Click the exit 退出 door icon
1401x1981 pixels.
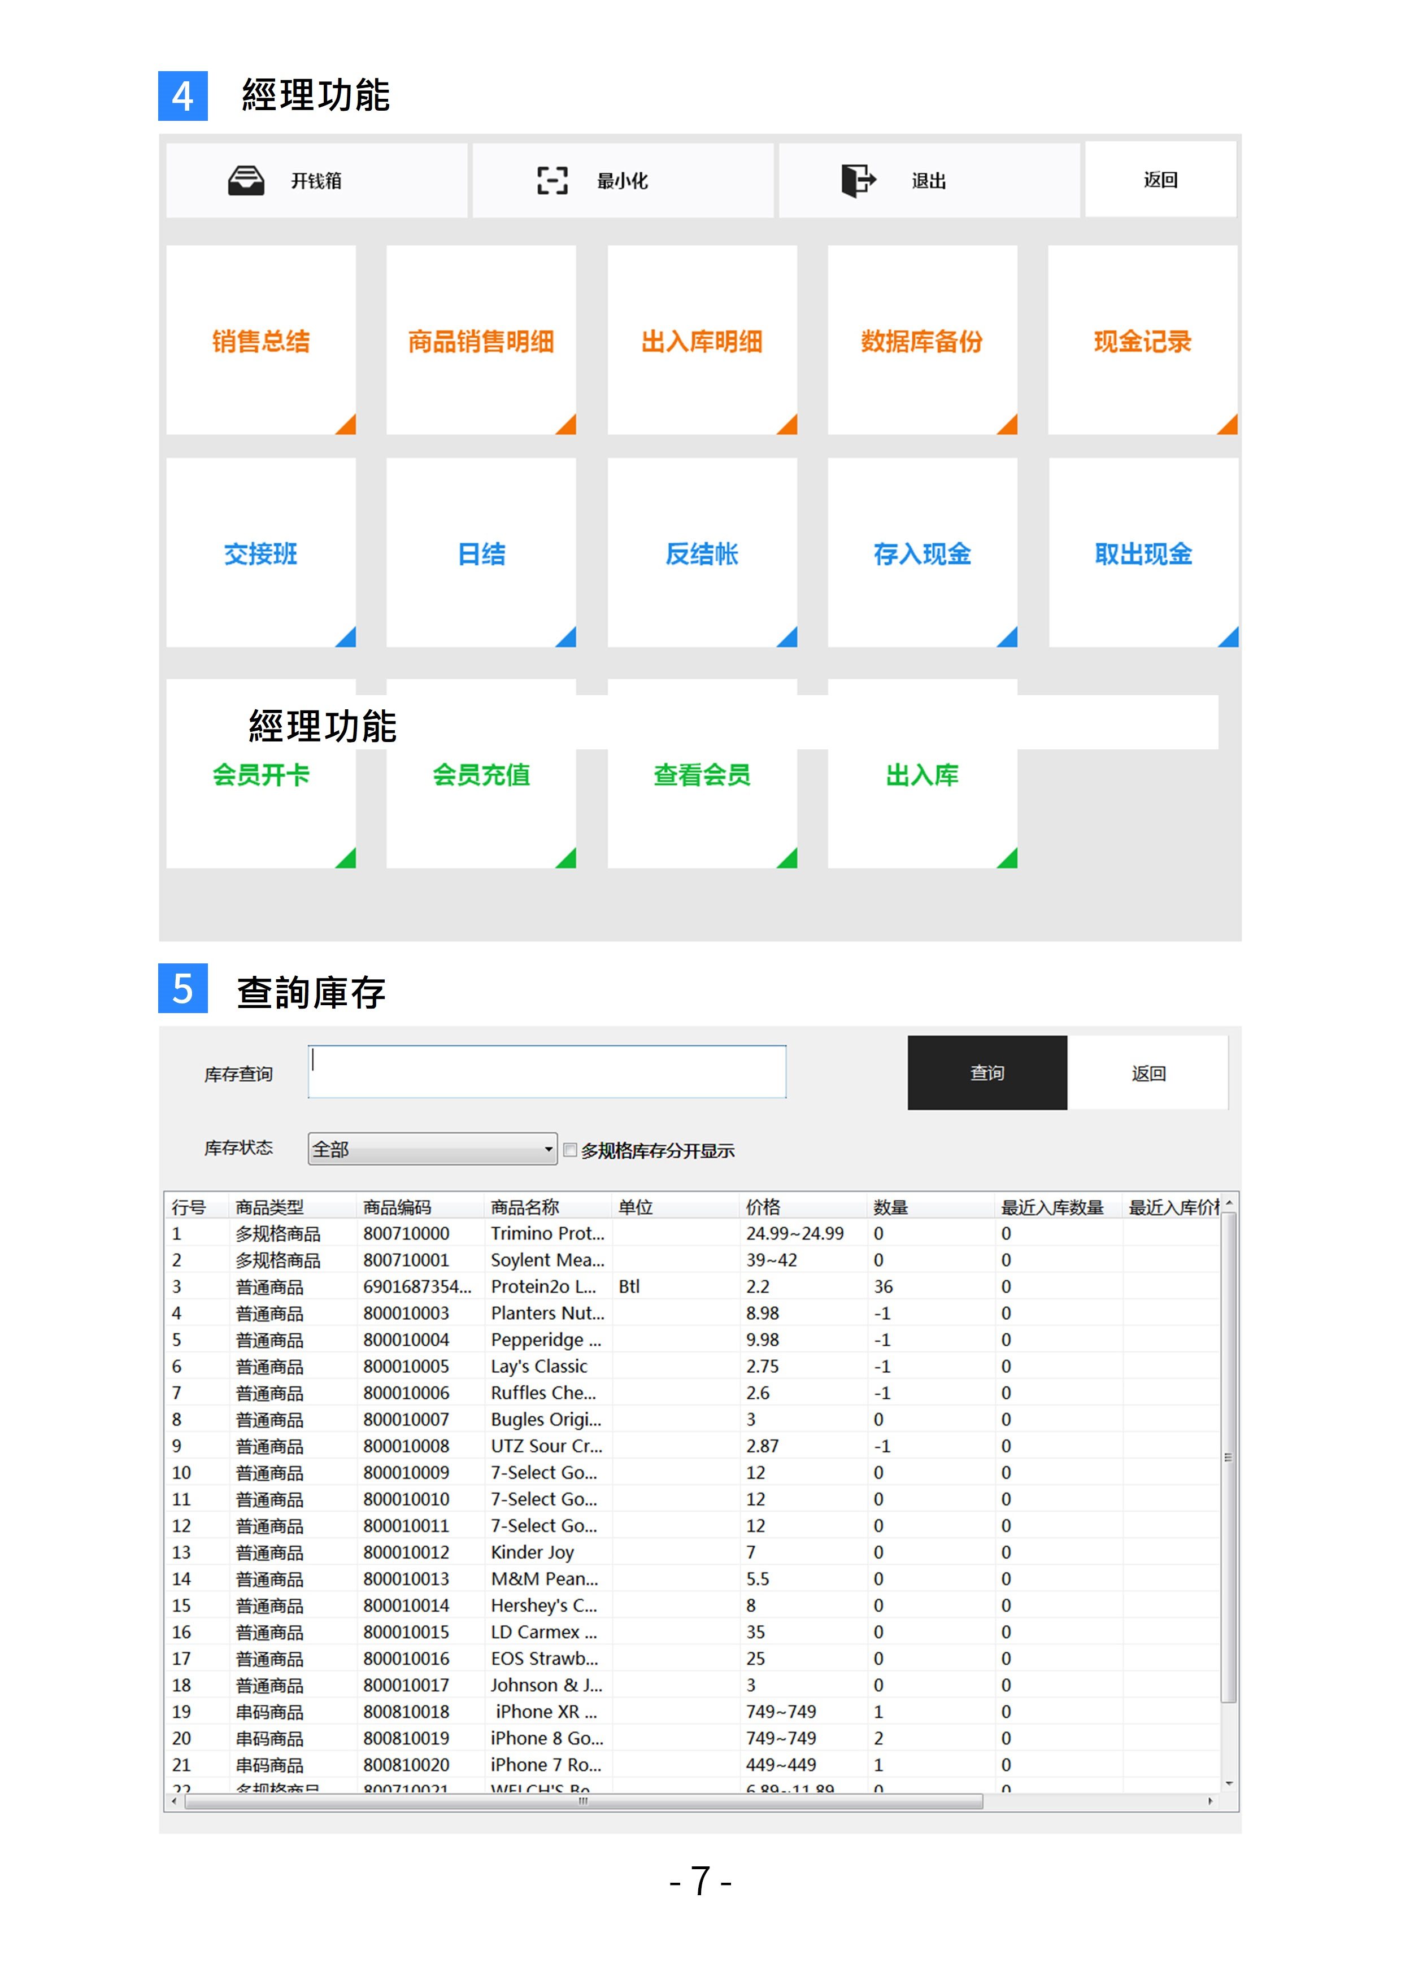point(858,180)
